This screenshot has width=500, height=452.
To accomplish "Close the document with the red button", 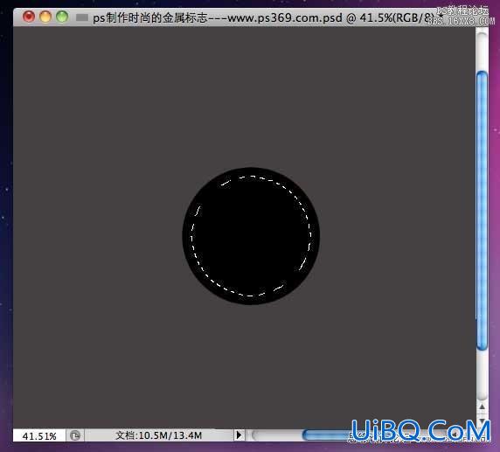I will point(29,17).
